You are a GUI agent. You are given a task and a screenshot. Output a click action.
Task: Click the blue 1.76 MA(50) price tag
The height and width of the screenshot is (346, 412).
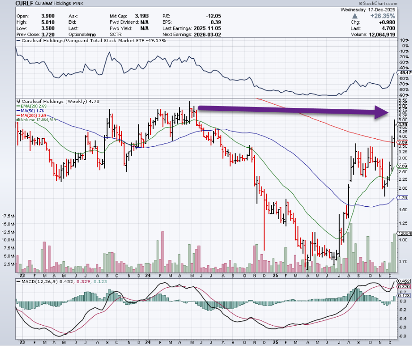point(403,197)
